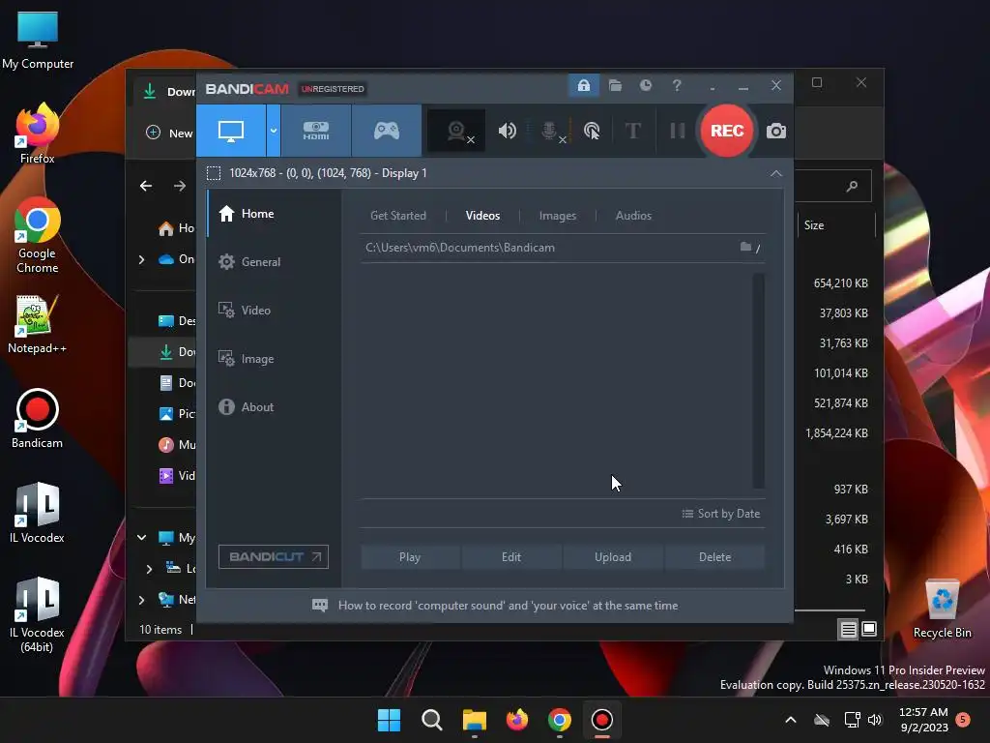Toggle the microphone recording icon
Screen dimensions: 990x743
550,131
